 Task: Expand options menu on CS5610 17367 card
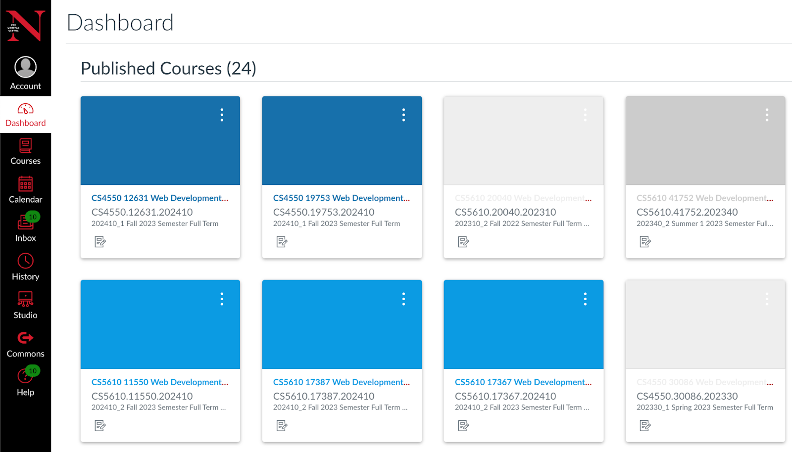tap(585, 299)
